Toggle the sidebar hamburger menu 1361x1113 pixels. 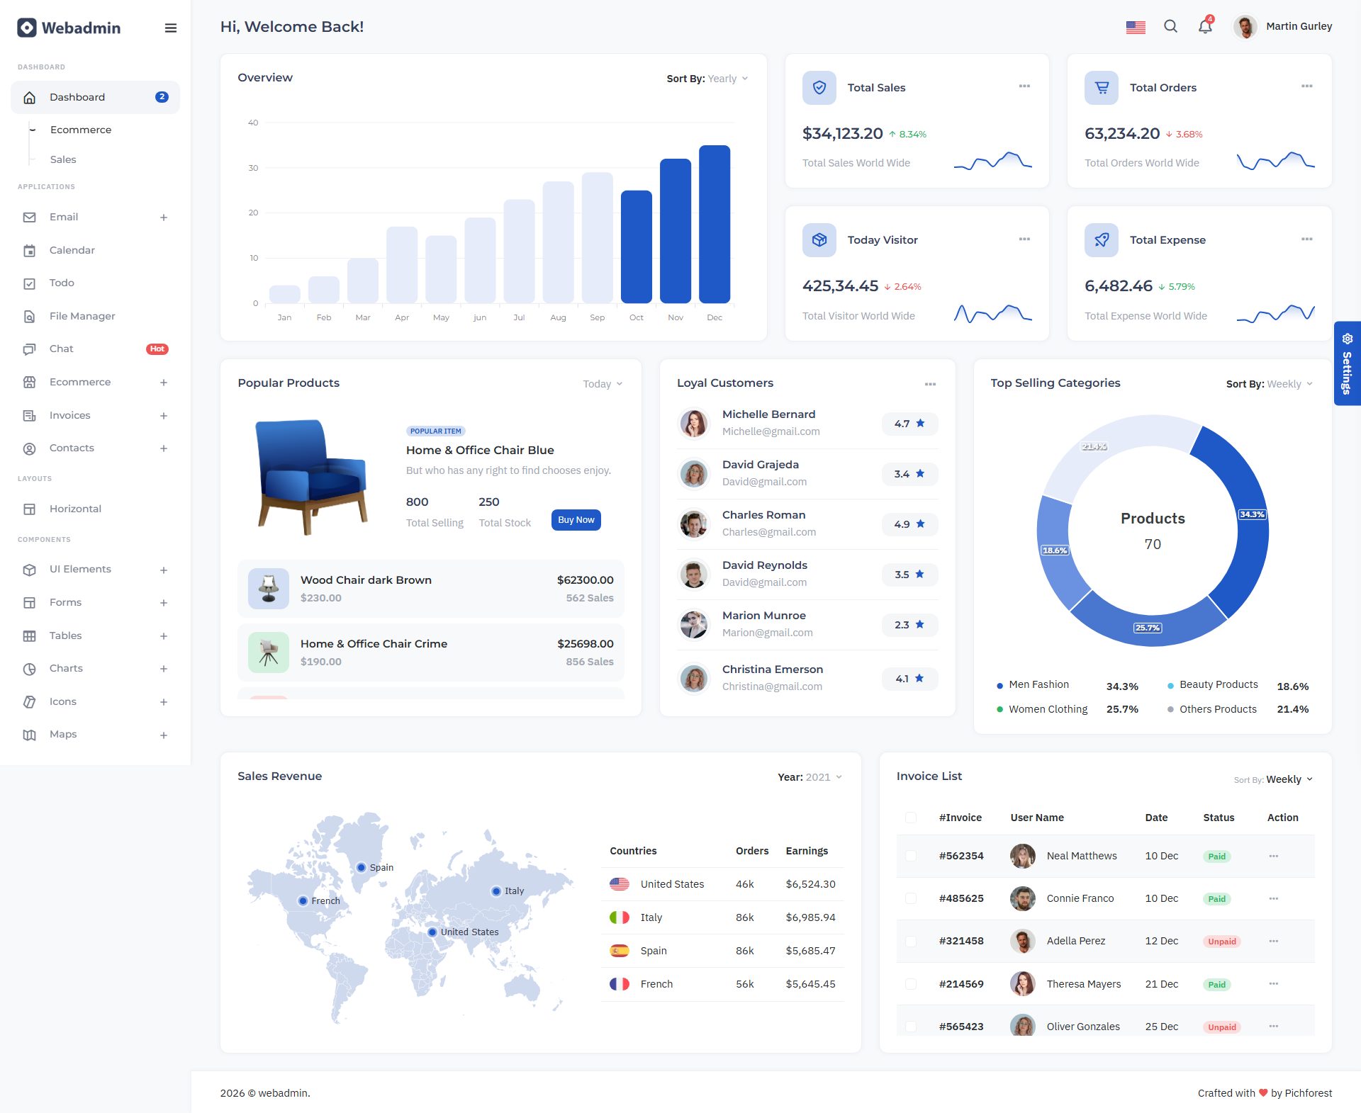pos(170,28)
